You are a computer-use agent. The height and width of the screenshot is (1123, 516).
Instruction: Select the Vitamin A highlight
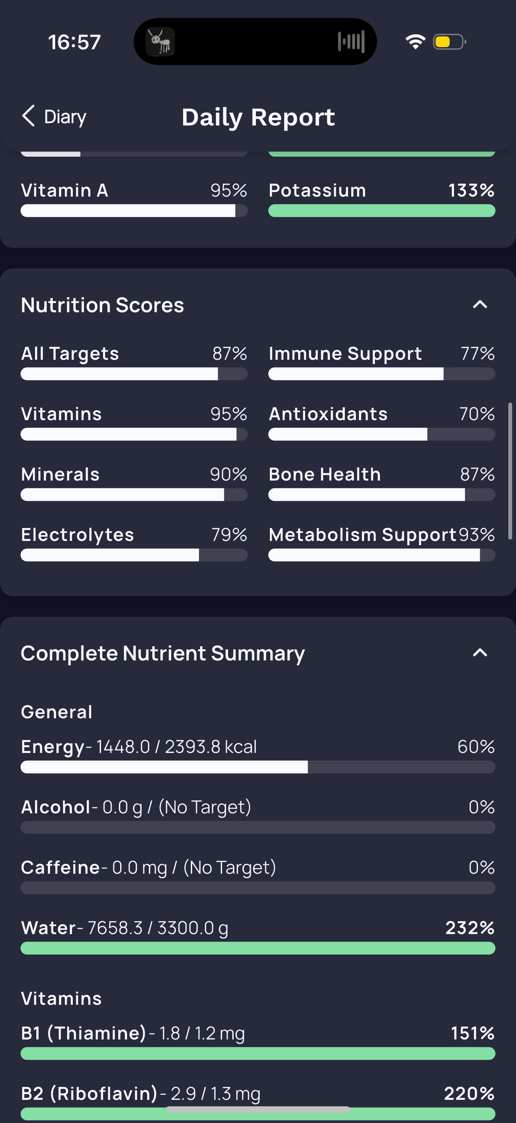coord(134,199)
